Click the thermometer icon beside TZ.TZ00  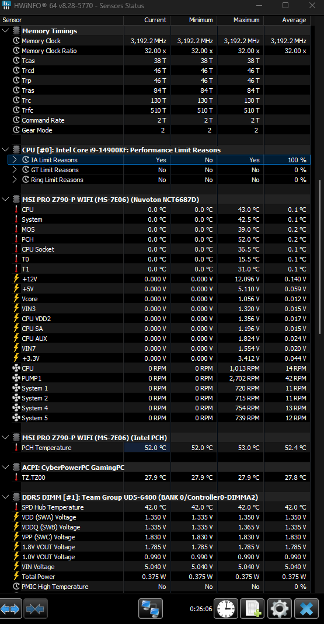pyautogui.click(x=16, y=477)
